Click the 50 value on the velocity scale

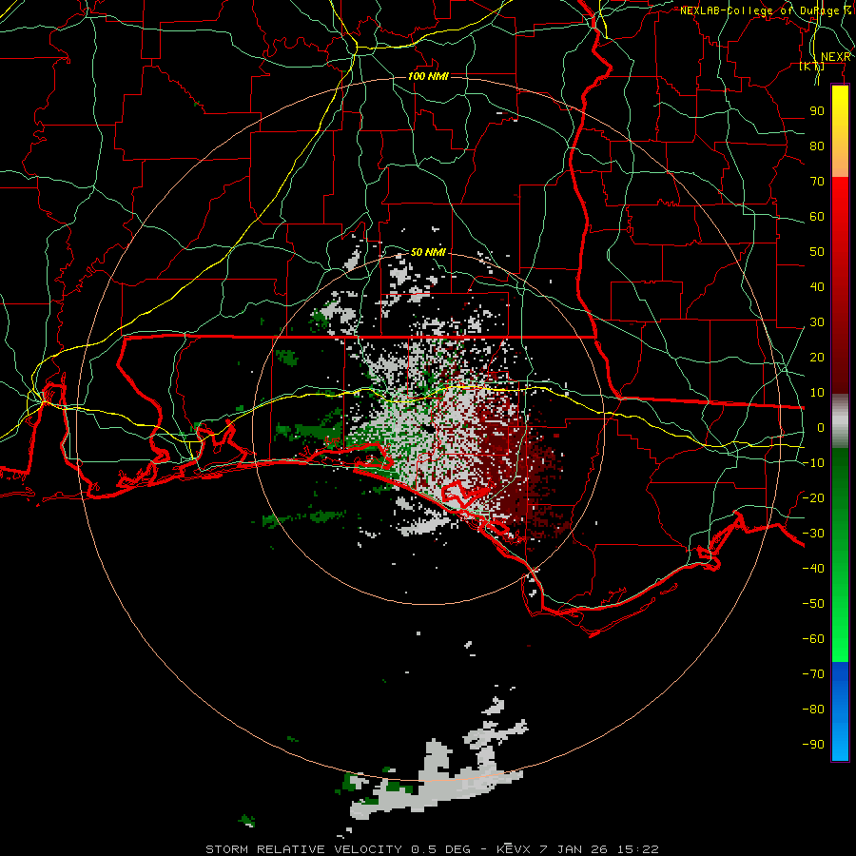pyautogui.click(x=817, y=252)
